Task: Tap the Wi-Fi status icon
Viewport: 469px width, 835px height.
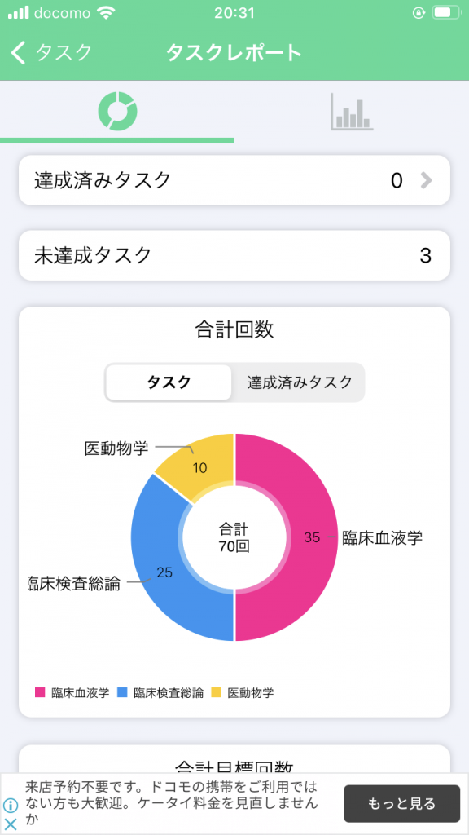Action: coord(107,13)
